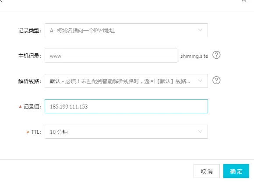
Task: Open the 解析线路 line dropdown
Action: tap(126, 81)
